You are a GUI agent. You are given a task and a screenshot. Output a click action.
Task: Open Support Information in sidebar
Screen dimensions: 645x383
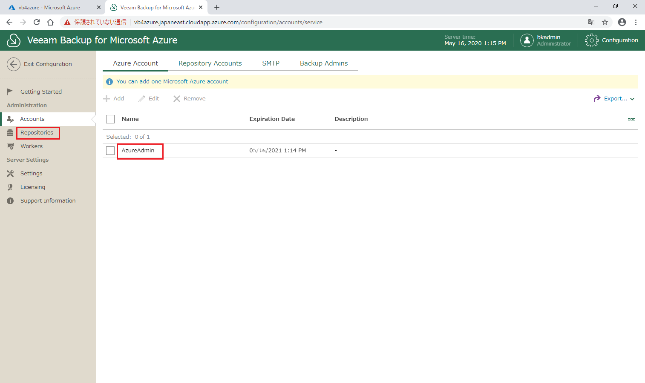point(48,201)
